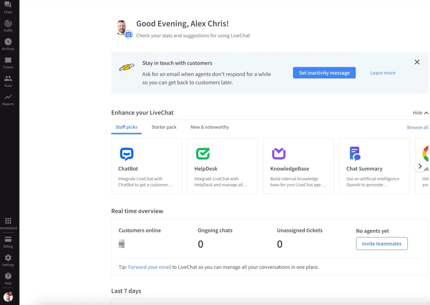Screen dimensions: 430x305
Task: Switch to the Starter pack tab
Action: (164, 127)
